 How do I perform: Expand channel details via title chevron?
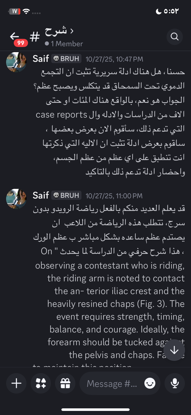72,31
